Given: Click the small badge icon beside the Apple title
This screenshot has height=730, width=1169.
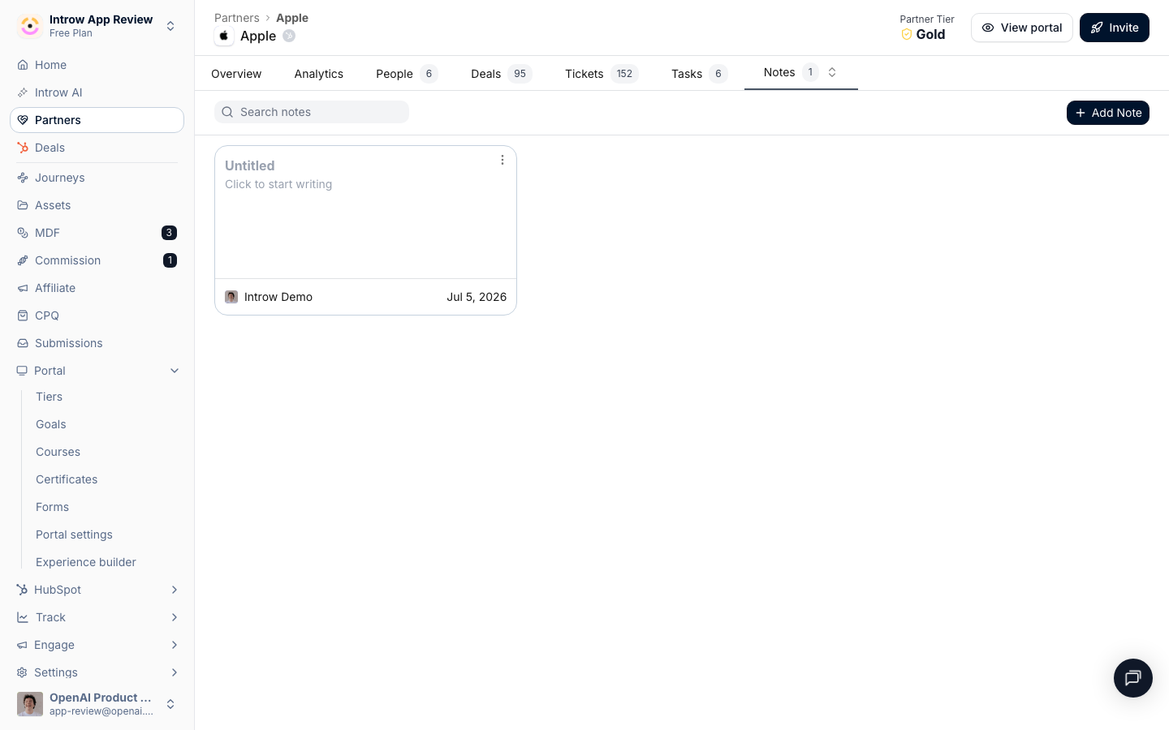Looking at the screenshot, I should pos(289,36).
